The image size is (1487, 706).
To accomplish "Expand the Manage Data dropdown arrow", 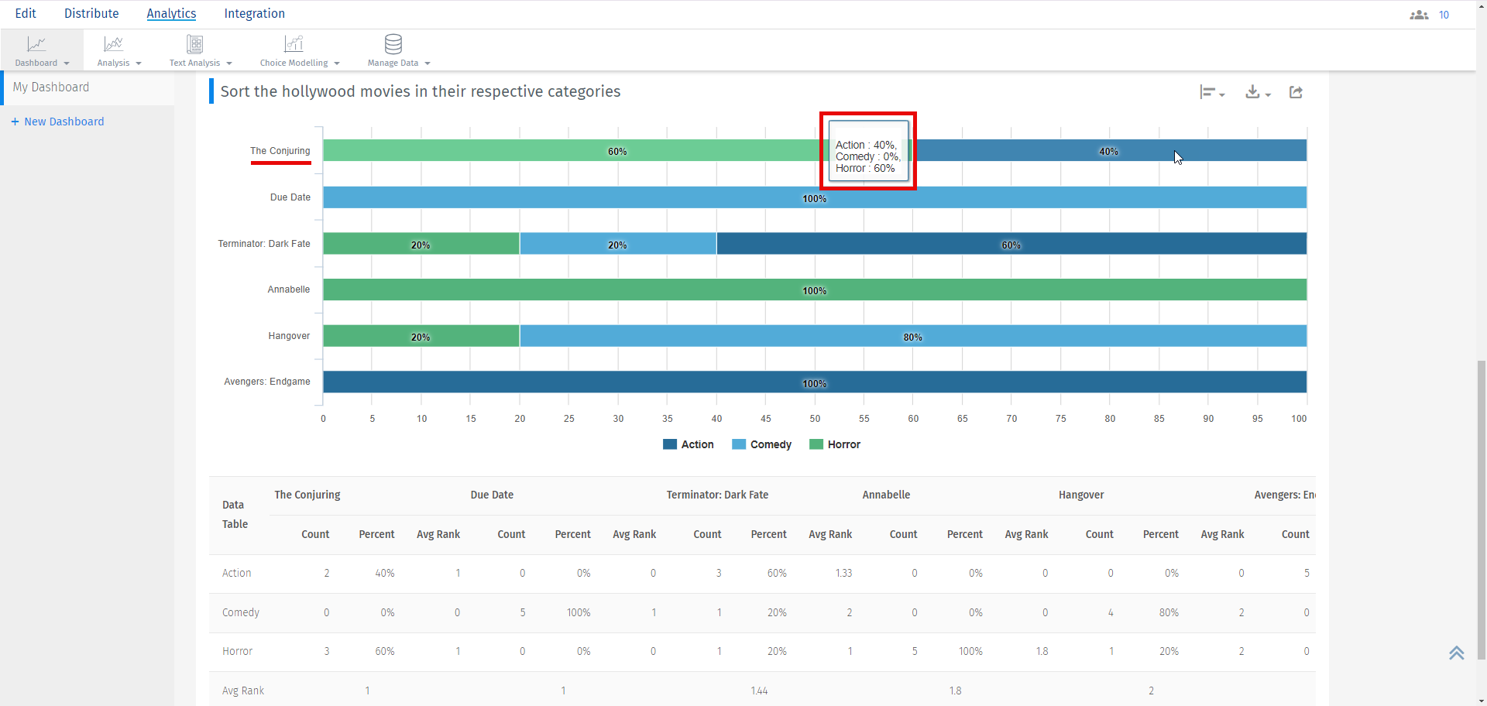I will click(428, 63).
